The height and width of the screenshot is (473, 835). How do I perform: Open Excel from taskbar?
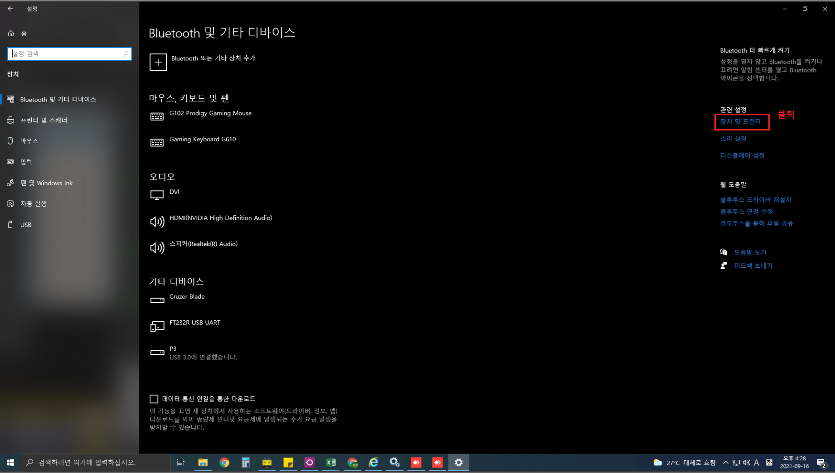(331, 463)
